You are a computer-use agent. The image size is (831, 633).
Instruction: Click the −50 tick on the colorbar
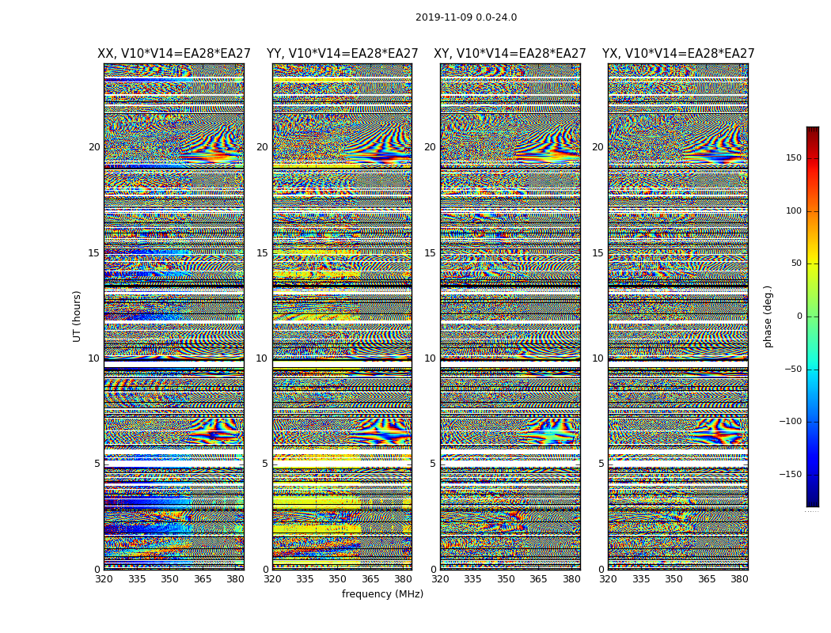793,370
